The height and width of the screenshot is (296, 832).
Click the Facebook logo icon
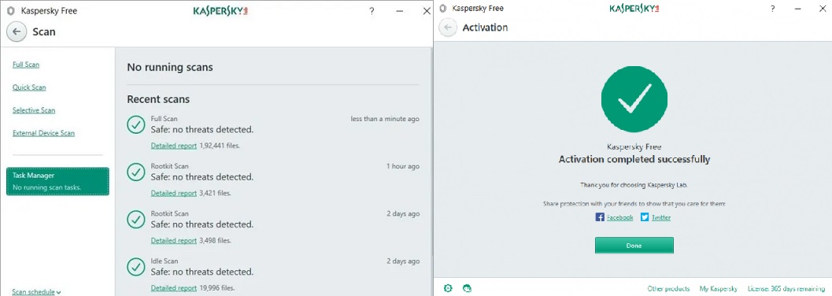coord(600,217)
